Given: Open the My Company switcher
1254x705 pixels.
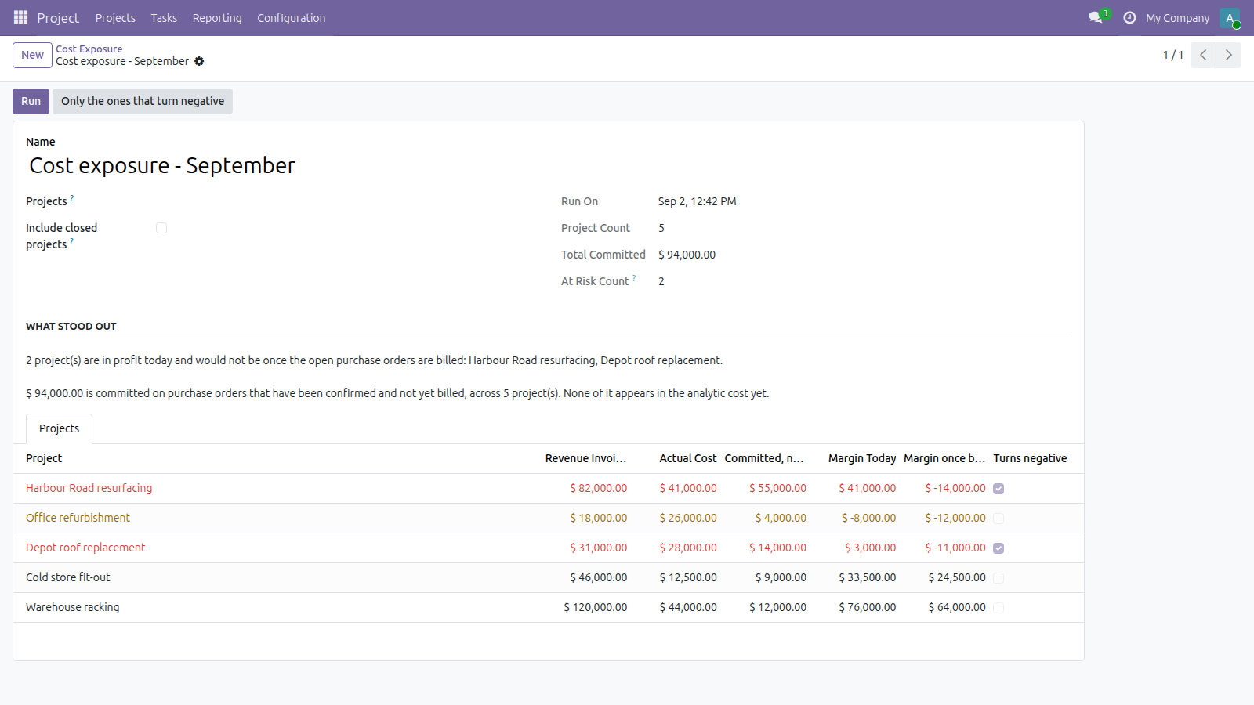Looking at the screenshot, I should (x=1177, y=18).
